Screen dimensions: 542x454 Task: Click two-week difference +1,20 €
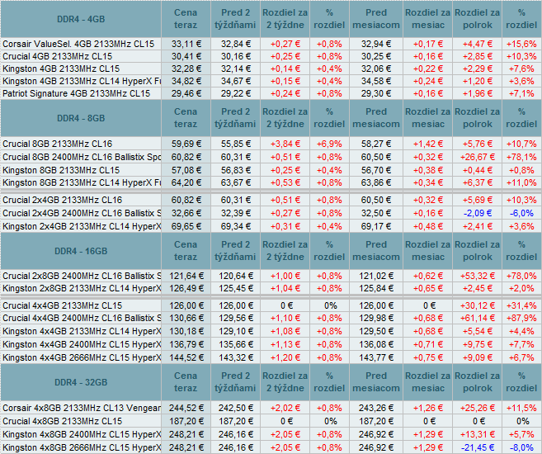[x=285, y=357]
